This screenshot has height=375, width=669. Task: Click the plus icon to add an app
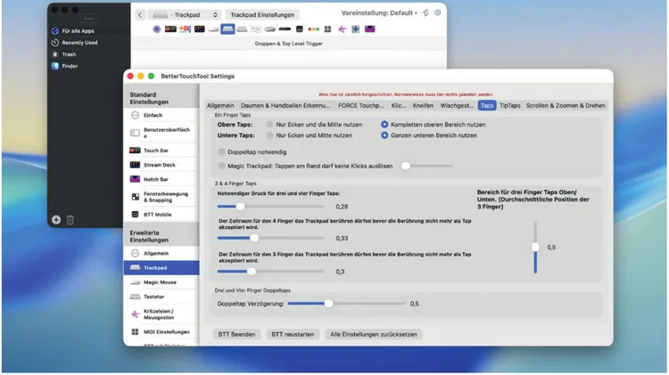pos(56,219)
